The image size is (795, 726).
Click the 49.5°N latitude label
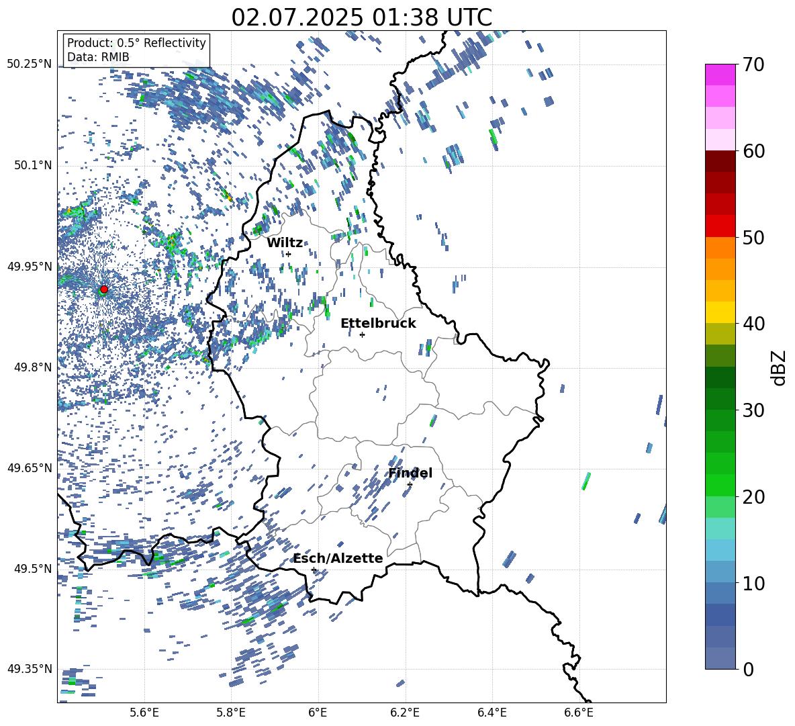coord(33,569)
